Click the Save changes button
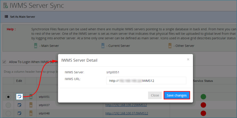Viewport: 237px width, 118px height. coord(177,95)
